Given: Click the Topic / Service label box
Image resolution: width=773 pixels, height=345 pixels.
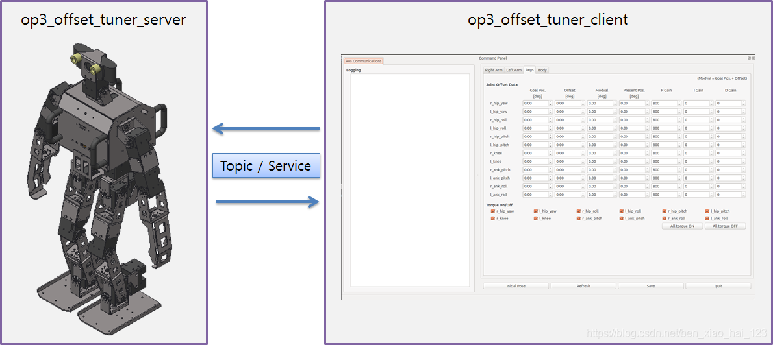Looking at the screenshot, I should (266, 166).
